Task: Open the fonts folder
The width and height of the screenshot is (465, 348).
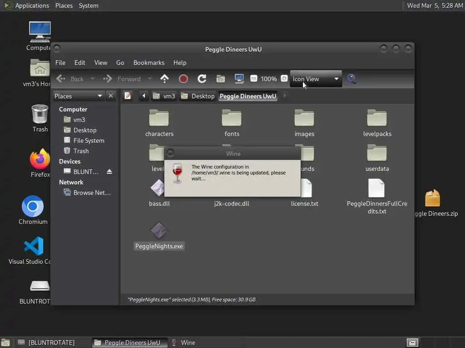Action: pos(232,123)
